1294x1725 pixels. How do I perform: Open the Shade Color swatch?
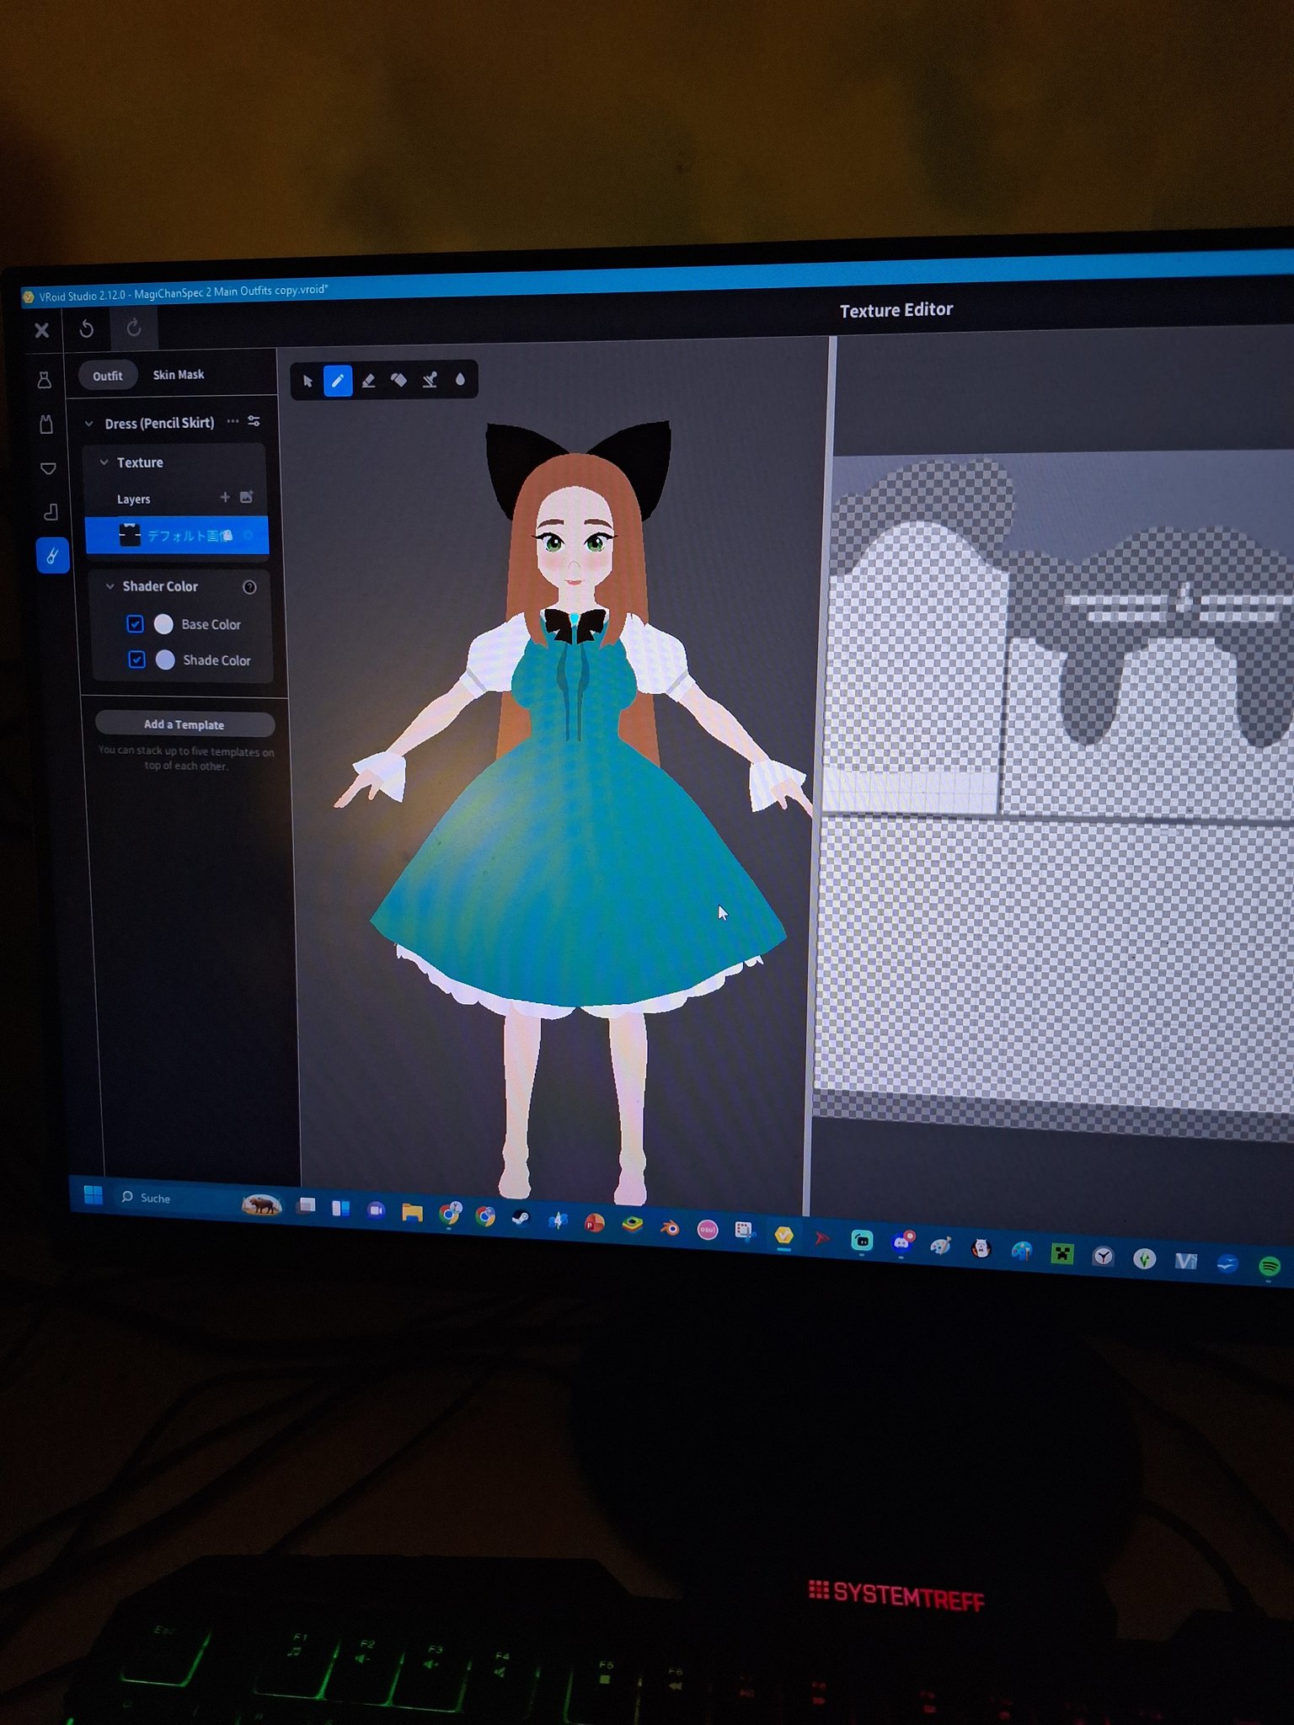pyautogui.click(x=165, y=660)
